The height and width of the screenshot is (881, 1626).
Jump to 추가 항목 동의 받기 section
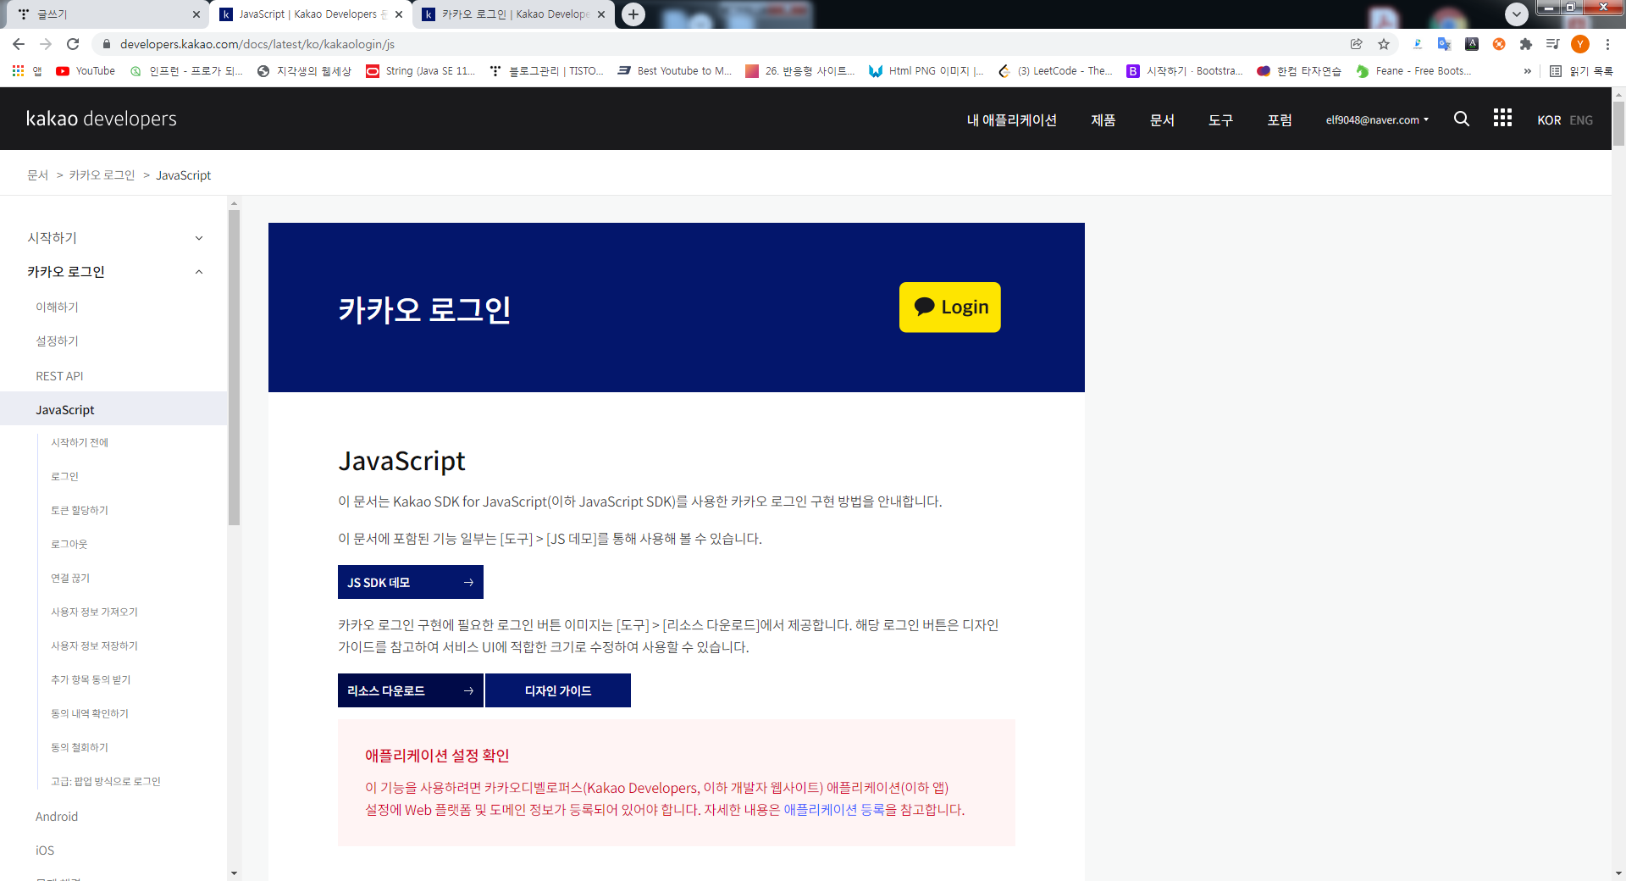coord(91,680)
